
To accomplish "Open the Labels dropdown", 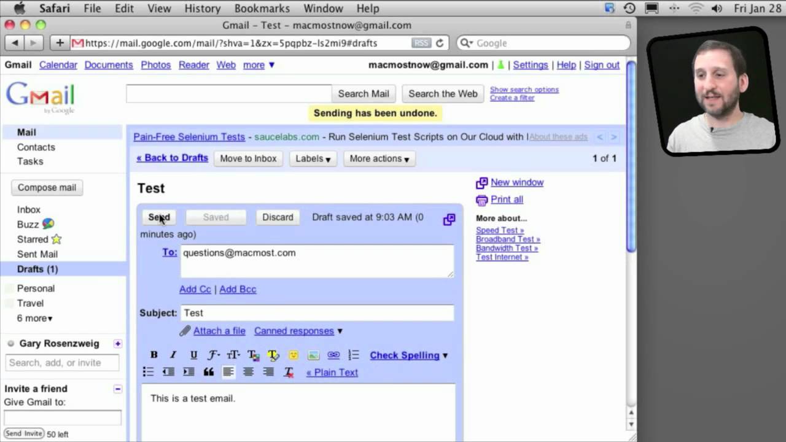I will [313, 158].
